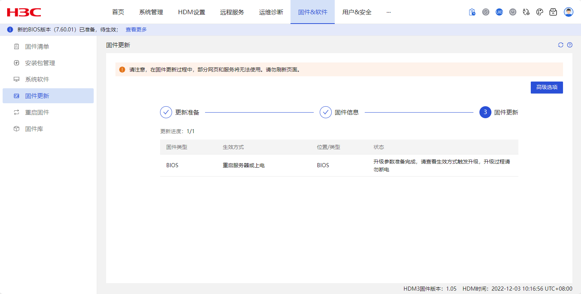Go to 固件清单 in sidebar
Image resolution: width=581 pixels, height=294 pixels.
click(48, 46)
